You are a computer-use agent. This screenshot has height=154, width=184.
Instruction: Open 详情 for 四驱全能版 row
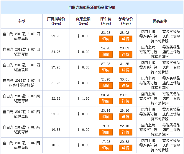click(x=126, y=70)
